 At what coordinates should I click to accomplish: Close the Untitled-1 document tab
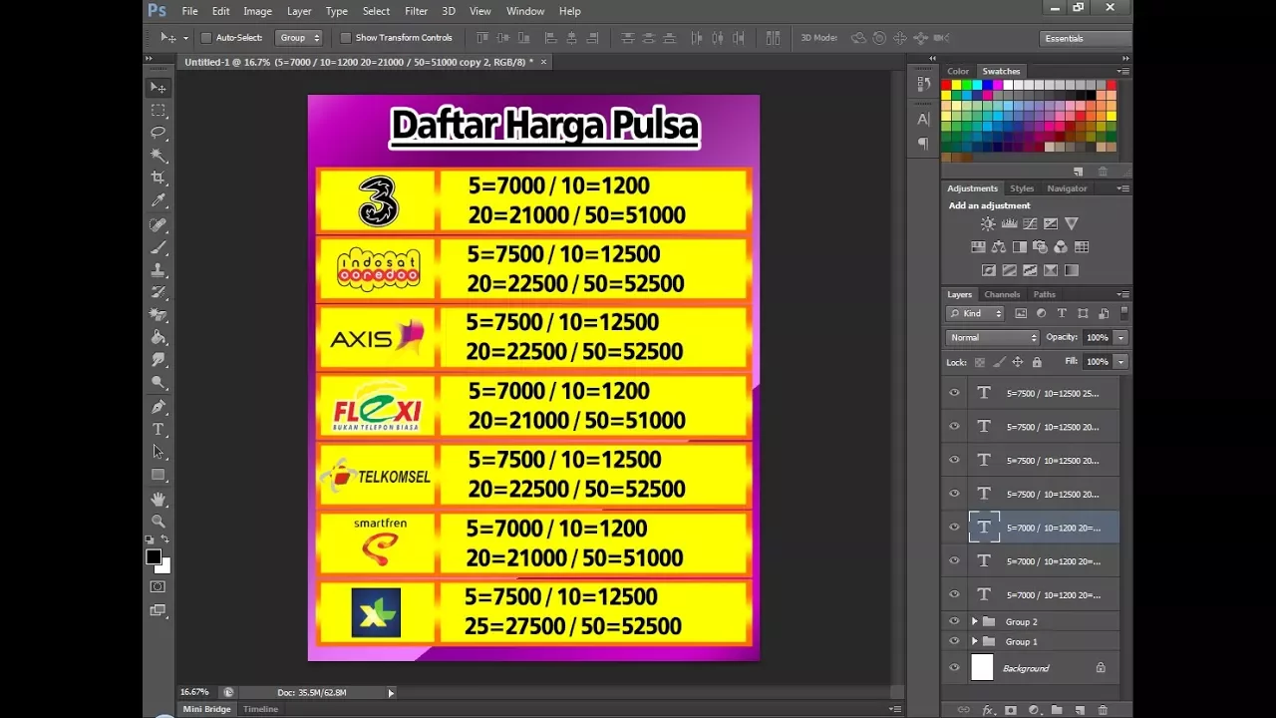click(543, 62)
